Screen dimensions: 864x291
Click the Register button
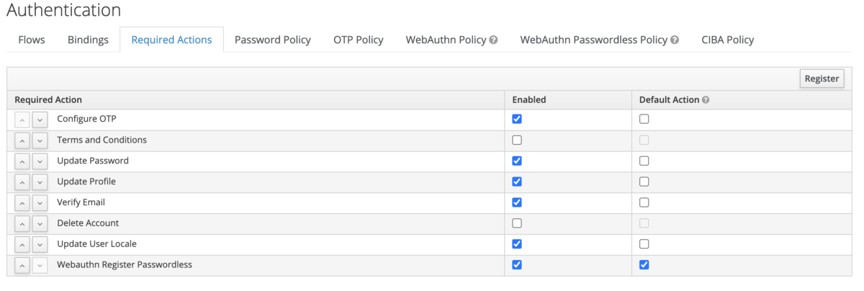[x=822, y=79]
